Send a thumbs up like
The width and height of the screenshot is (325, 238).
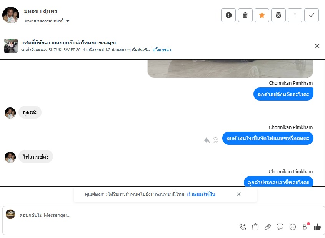point(317,227)
